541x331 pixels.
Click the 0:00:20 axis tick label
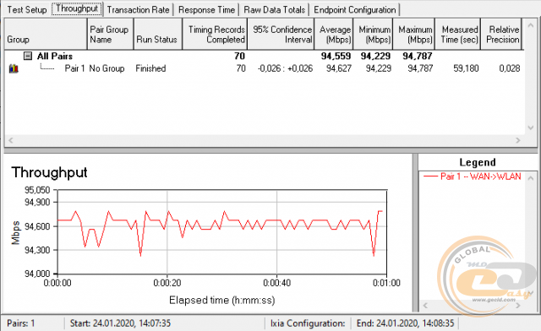coord(167,283)
